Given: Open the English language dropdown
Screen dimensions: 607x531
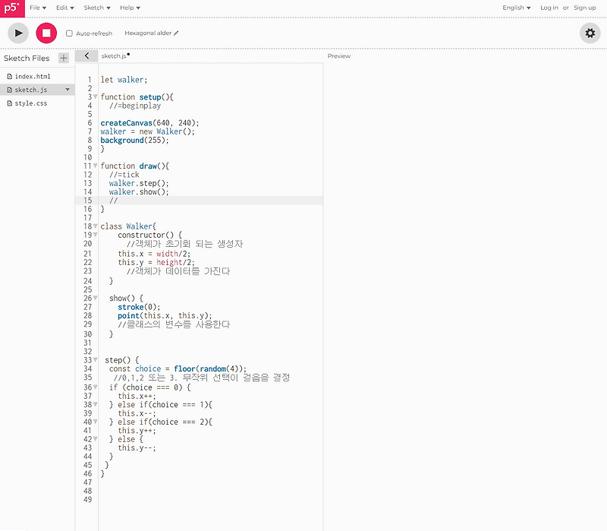Looking at the screenshot, I should tap(516, 8).
